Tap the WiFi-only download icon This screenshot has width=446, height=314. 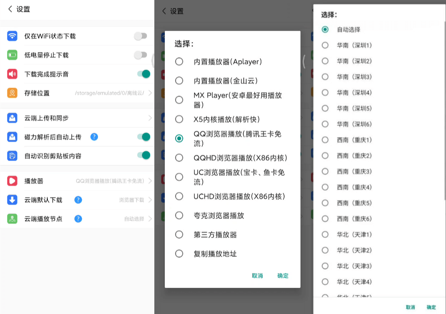[x=12, y=36]
